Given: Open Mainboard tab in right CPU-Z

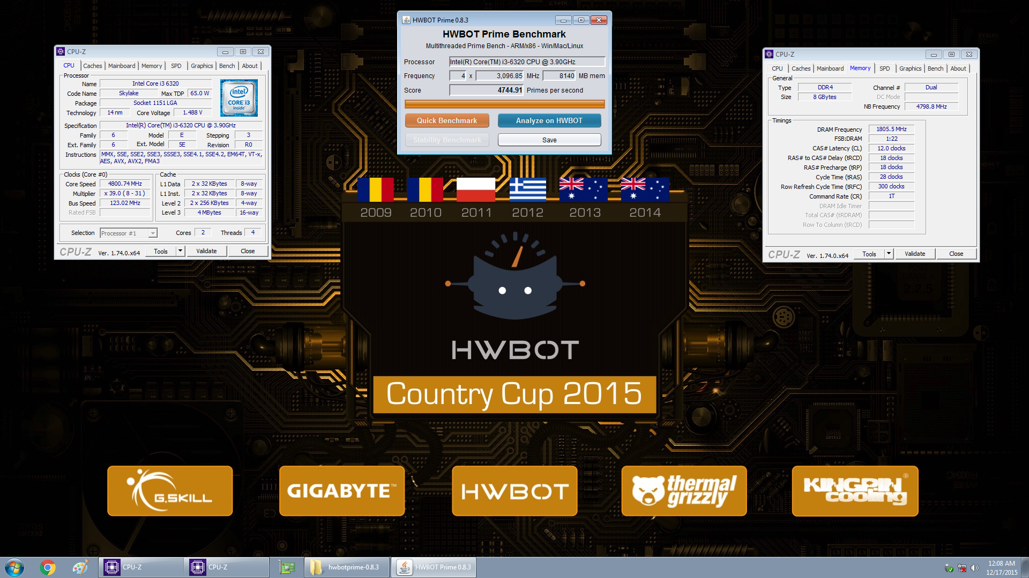Looking at the screenshot, I should 830,69.
